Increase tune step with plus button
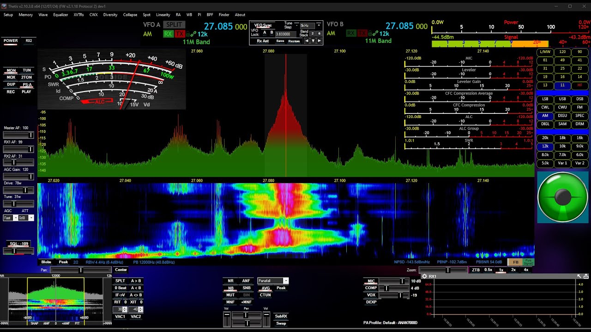Screen dimensions: 591x332 pyautogui.click(x=319, y=25)
